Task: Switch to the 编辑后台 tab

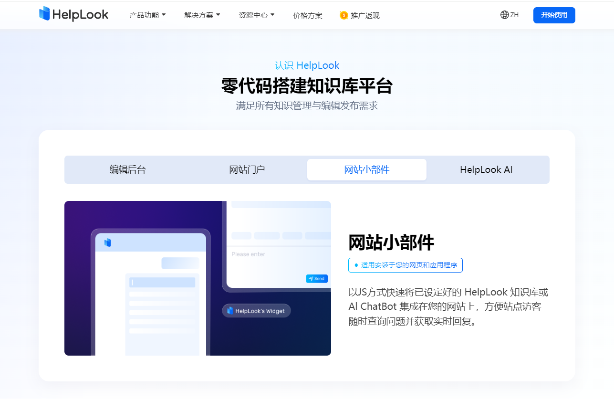Action: tap(127, 169)
